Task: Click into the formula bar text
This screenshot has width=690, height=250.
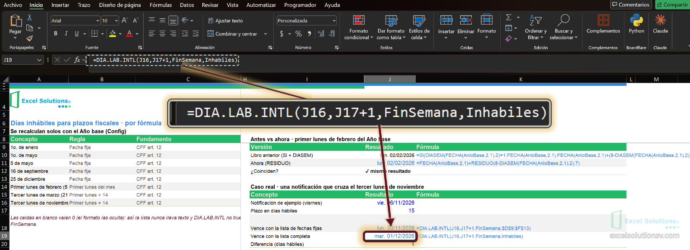Action: pyautogui.click(x=165, y=60)
